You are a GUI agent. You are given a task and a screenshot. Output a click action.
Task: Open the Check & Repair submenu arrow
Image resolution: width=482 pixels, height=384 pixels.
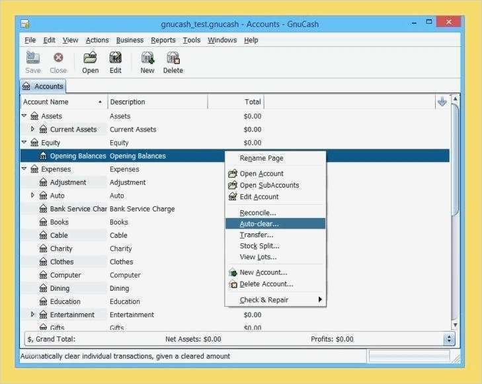[320, 299]
